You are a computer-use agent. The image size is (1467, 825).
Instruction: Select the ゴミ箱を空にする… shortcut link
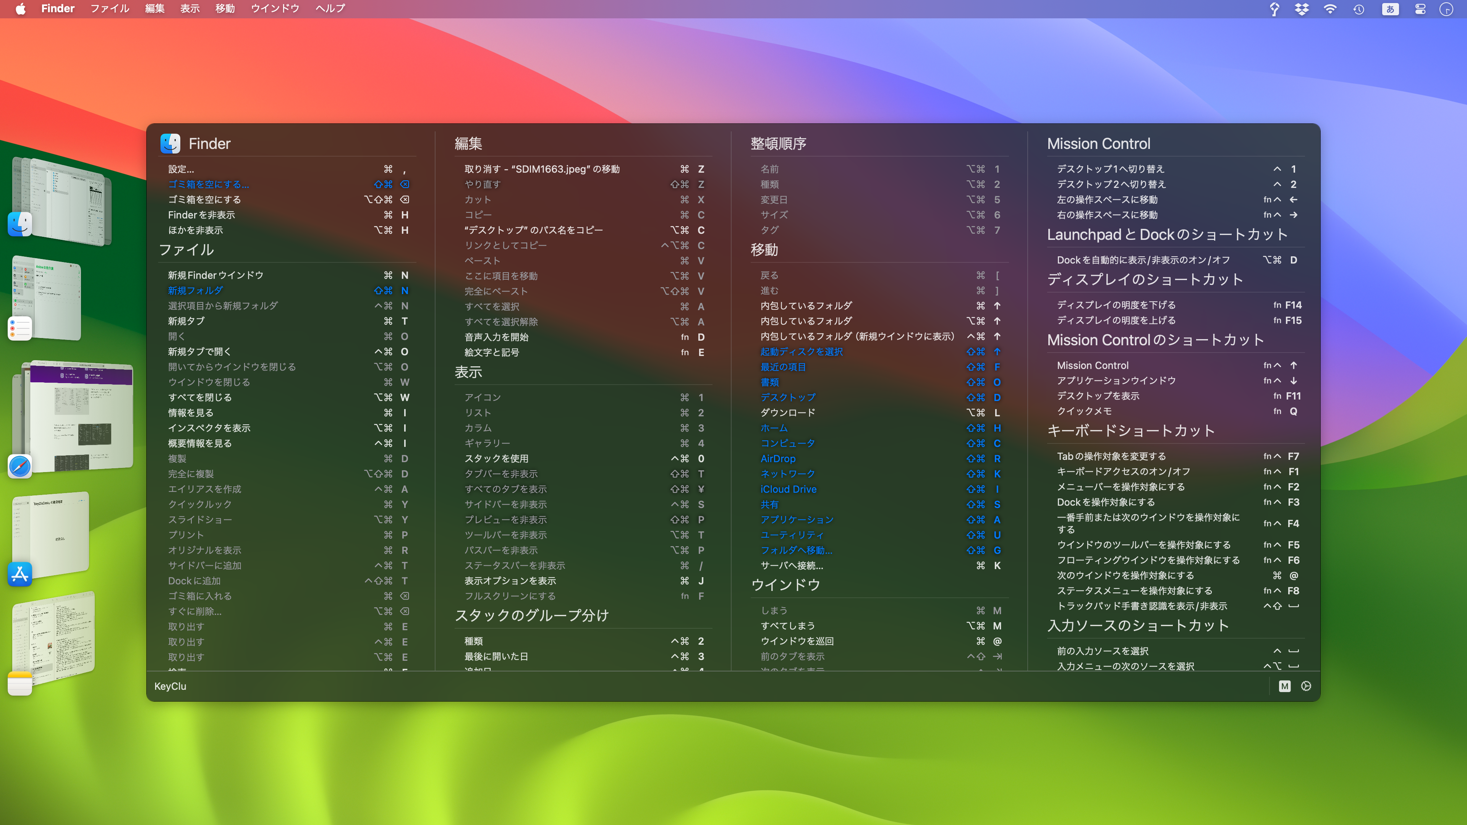point(208,184)
